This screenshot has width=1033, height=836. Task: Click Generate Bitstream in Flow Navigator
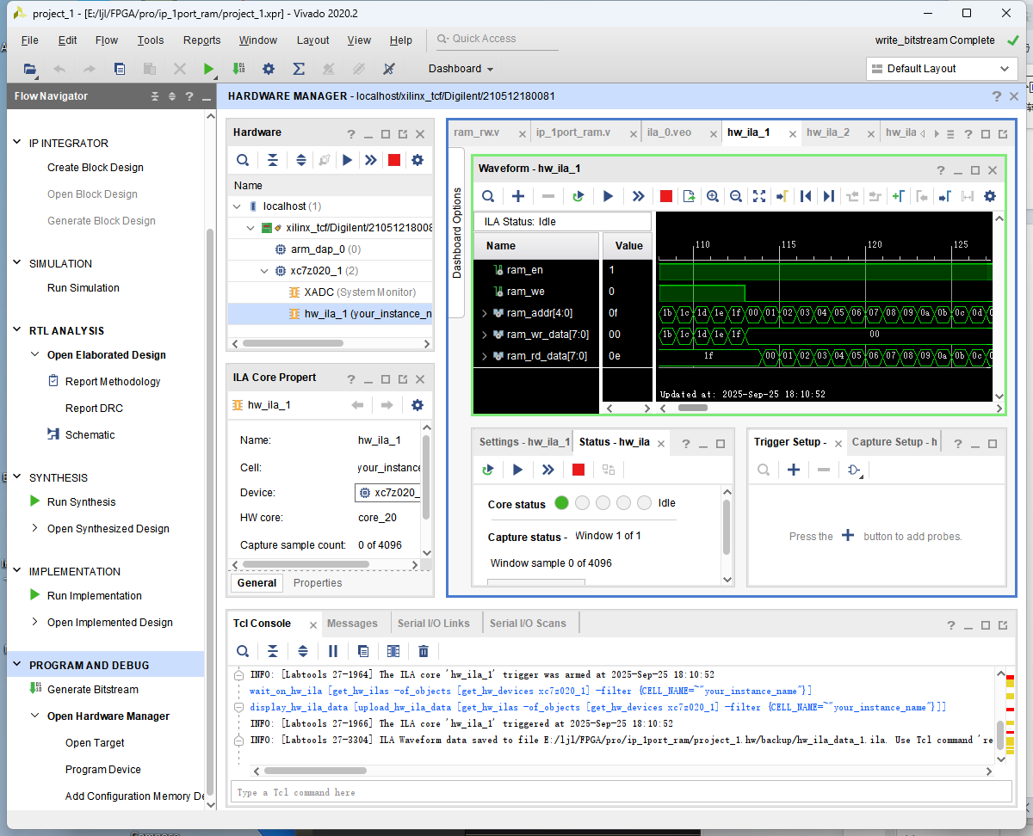(x=93, y=689)
